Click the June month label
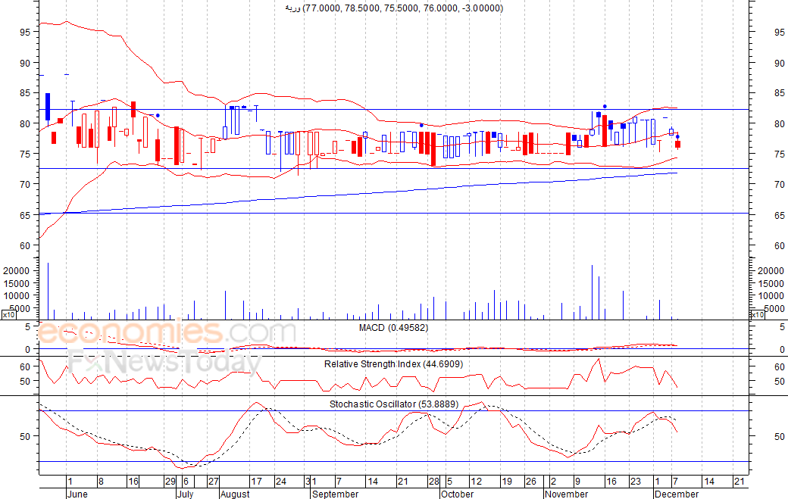This screenshot has width=788, height=499. pos(77,494)
